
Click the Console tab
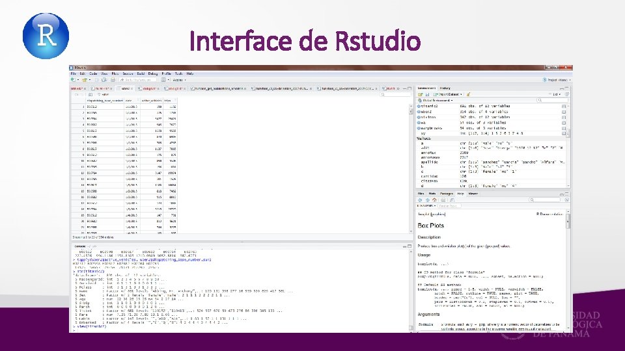click(x=80, y=247)
